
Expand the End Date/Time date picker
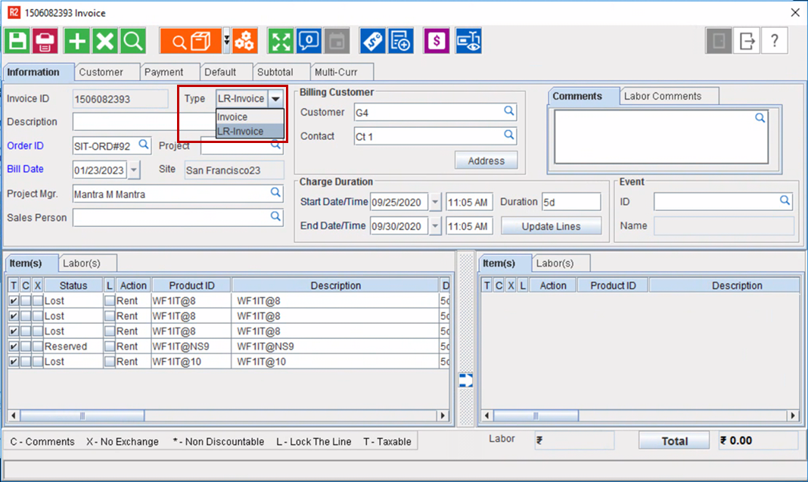tap(435, 226)
